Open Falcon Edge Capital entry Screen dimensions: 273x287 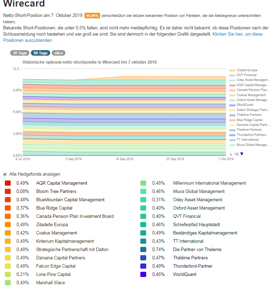[56, 266]
